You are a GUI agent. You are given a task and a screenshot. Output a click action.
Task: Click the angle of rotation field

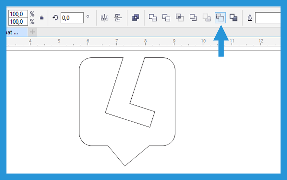coord(72,18)
